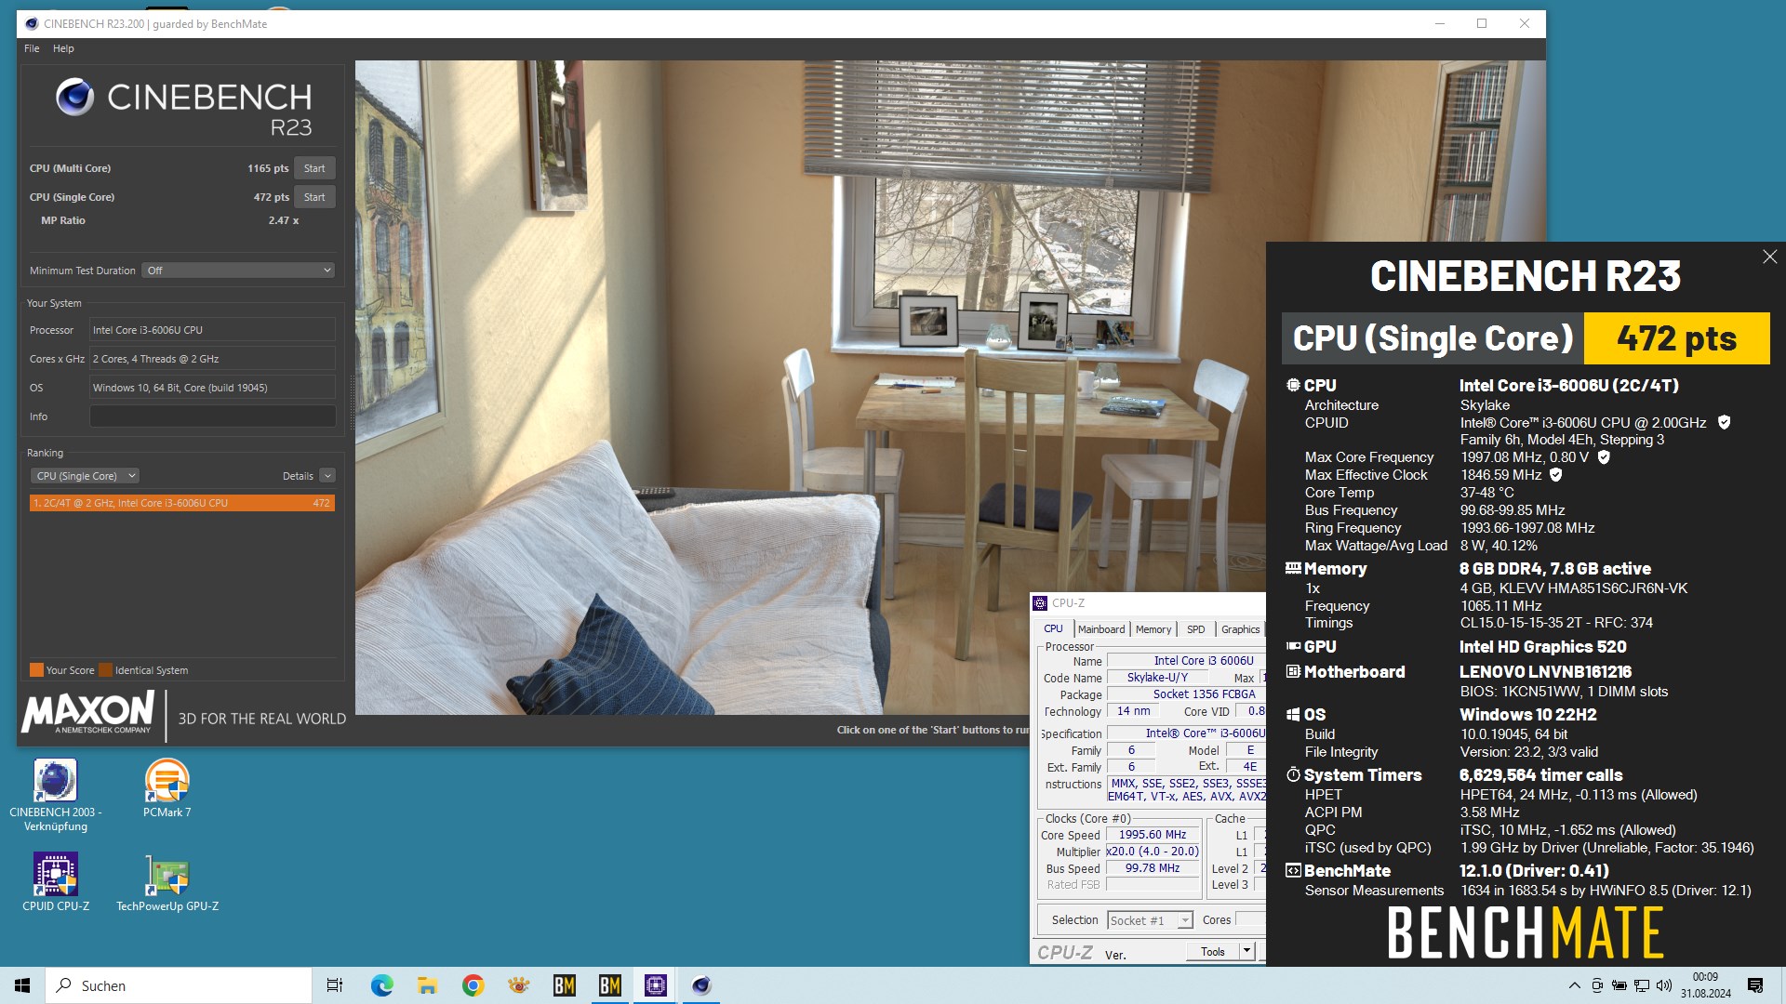Click the MAXON logo

[x=87, y=714]
